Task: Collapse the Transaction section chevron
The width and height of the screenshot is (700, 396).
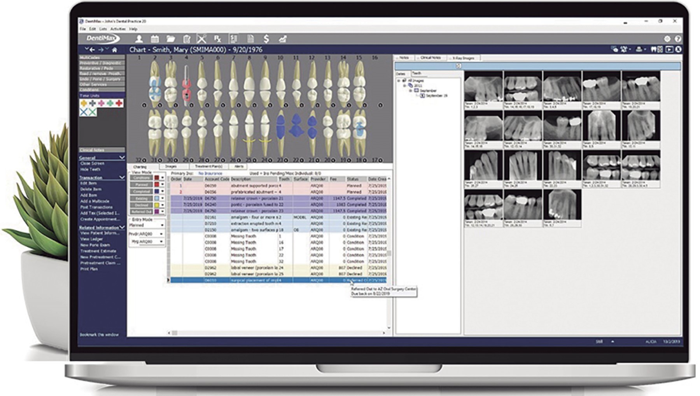Action: 122,177
